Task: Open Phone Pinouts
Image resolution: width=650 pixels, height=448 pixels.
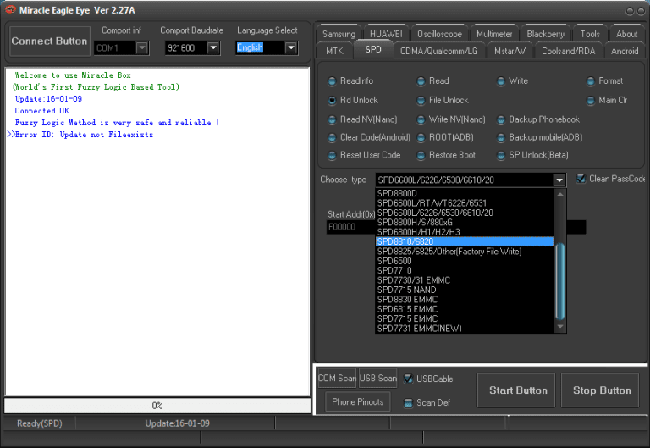Action: (x=358, y=402)
